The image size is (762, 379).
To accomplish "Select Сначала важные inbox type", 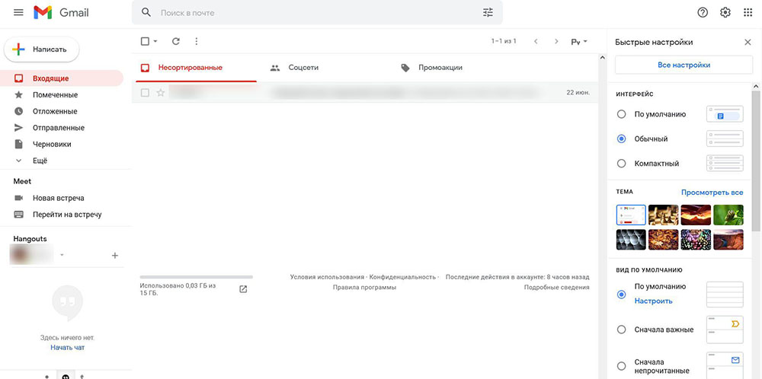I will (621, 330).
